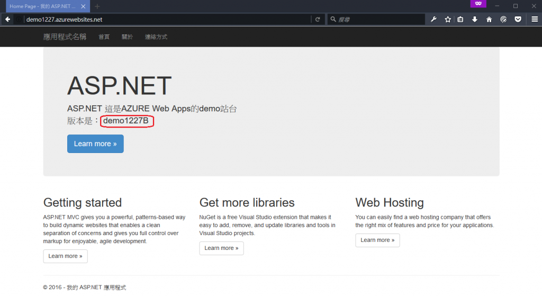Image resolution: width=542 pixels, height=296 pixels.
Task: Focus the address bar URL field
Action: 168,20
